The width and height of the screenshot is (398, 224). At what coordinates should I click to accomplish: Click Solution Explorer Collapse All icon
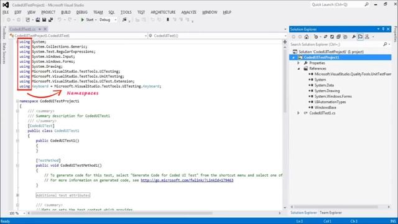coord(338,37)
